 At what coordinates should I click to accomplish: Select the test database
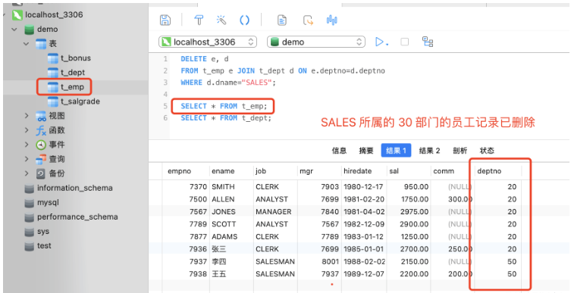tap(44, 246)
